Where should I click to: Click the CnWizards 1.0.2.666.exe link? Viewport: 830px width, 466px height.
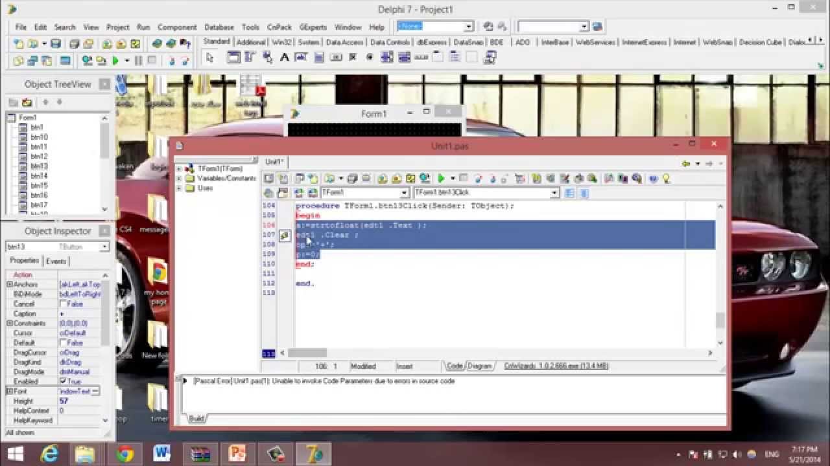556,366
